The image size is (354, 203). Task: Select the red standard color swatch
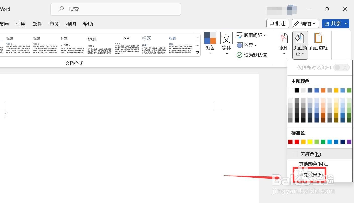pos(297,142)
